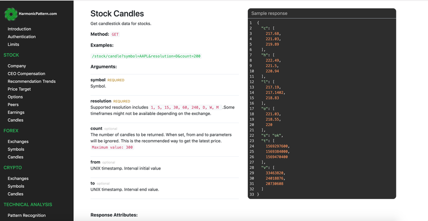Image resolution: width=428 pixels, height=221 pixels.
Task: Click the example /stock/candle request URL
Action: pos(146,56)
